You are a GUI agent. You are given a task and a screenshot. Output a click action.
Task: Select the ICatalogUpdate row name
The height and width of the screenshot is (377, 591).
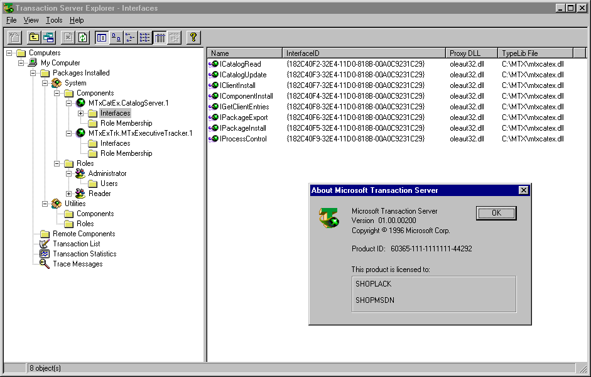tap(243, 75)
